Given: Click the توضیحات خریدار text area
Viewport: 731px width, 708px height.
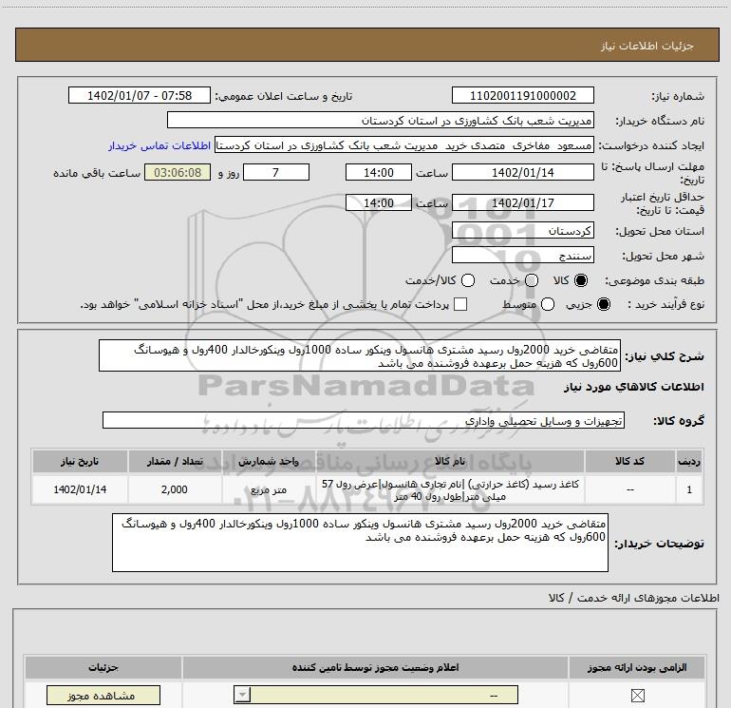Looking at the screenshot, I should [360, 543].
